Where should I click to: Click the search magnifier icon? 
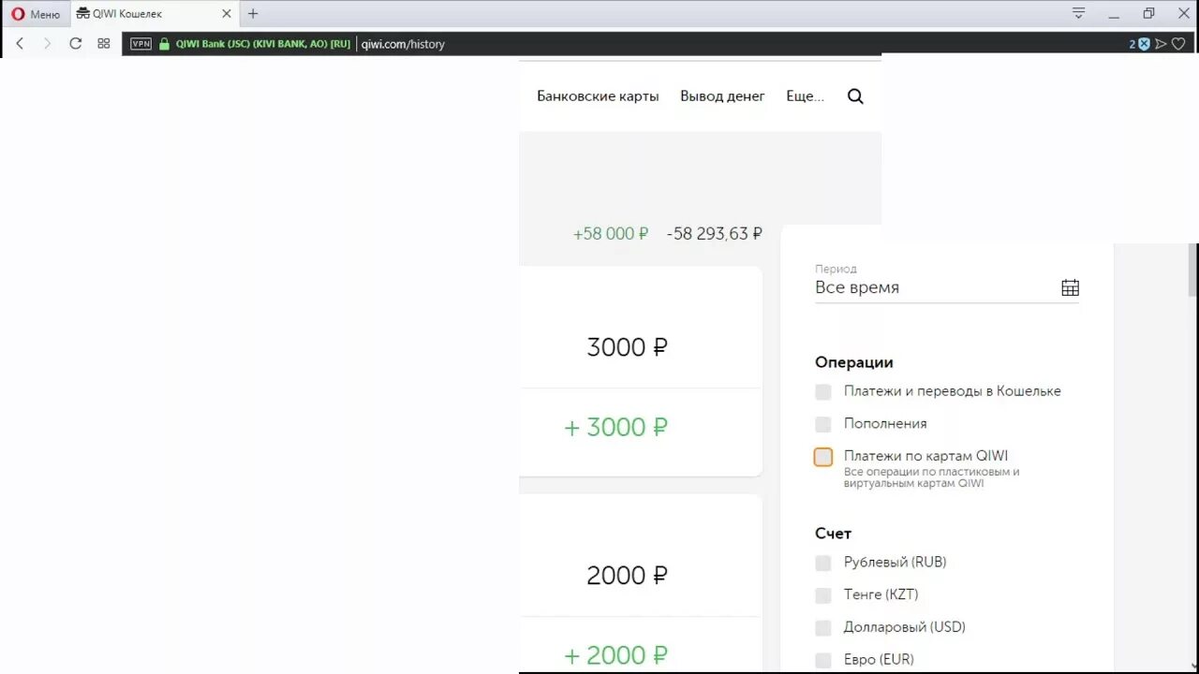[855, 96]
